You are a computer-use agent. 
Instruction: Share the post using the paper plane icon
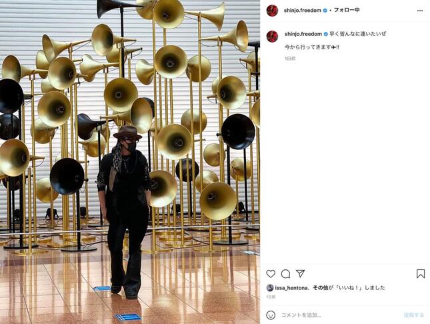[300, 273]
